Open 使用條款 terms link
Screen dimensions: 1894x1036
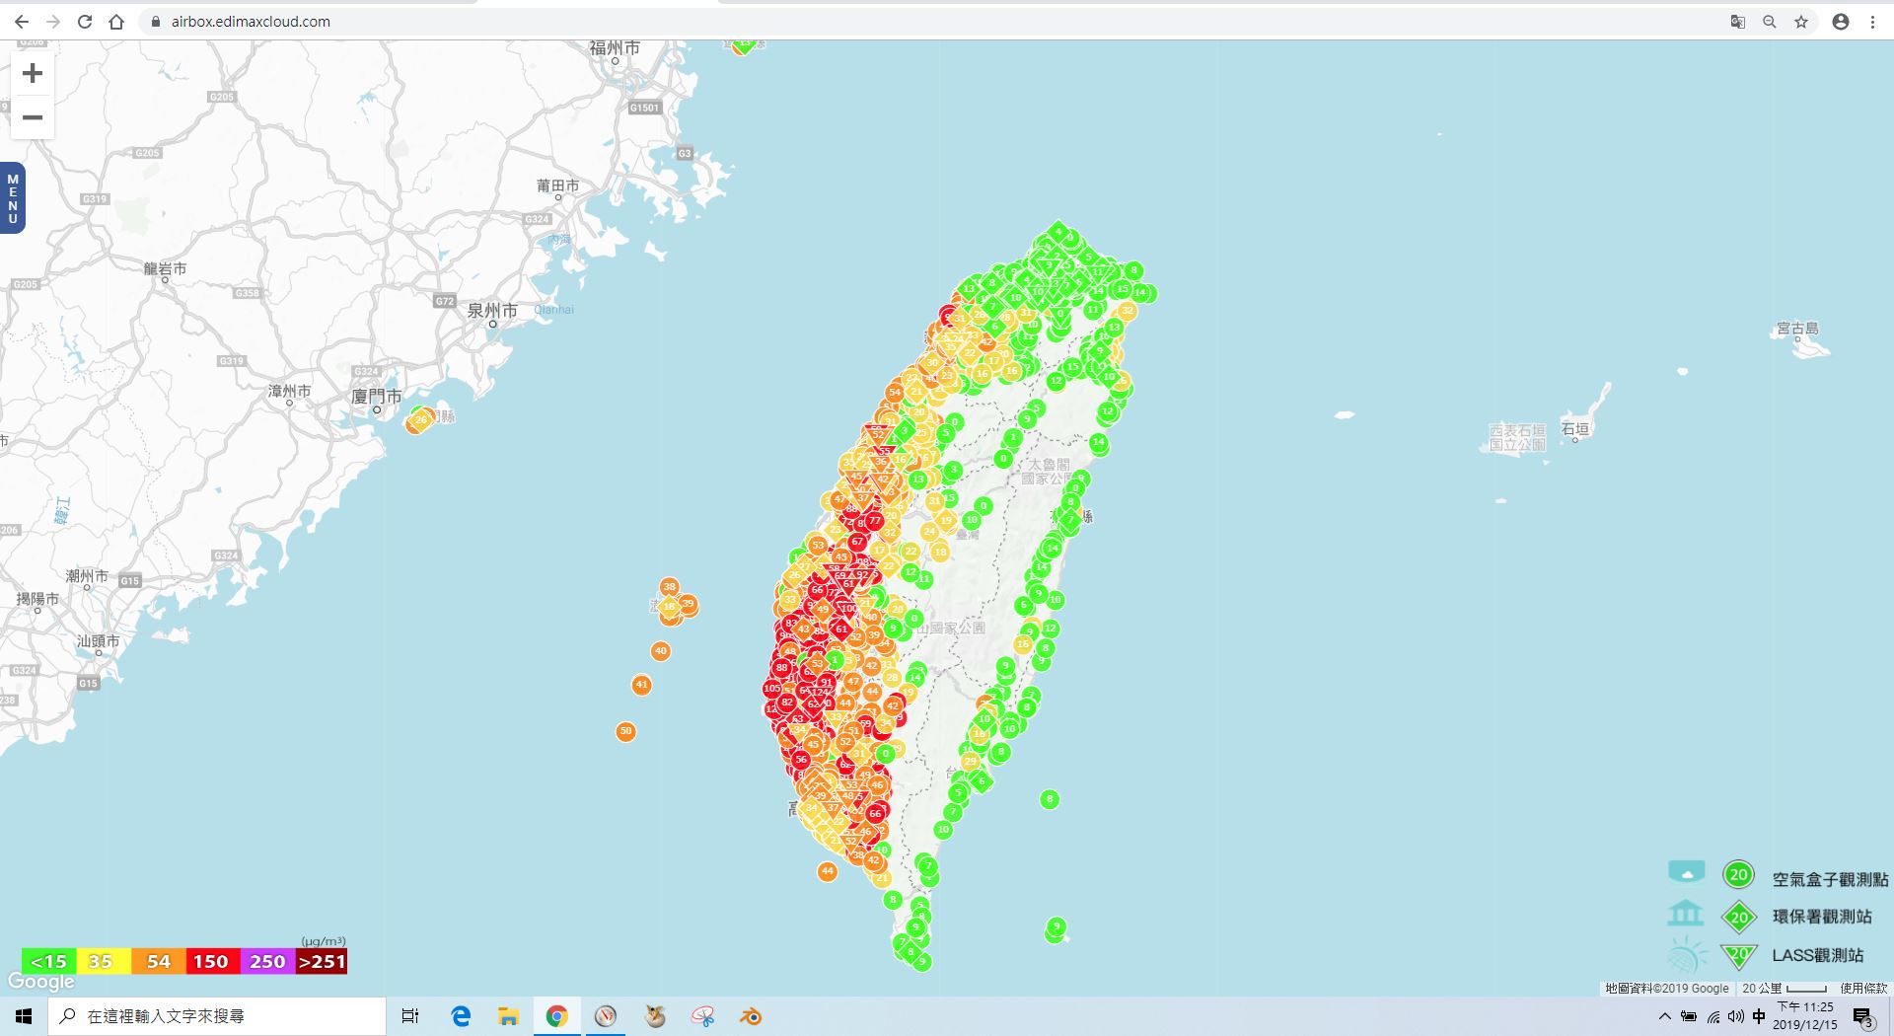tap(1863, 988)
